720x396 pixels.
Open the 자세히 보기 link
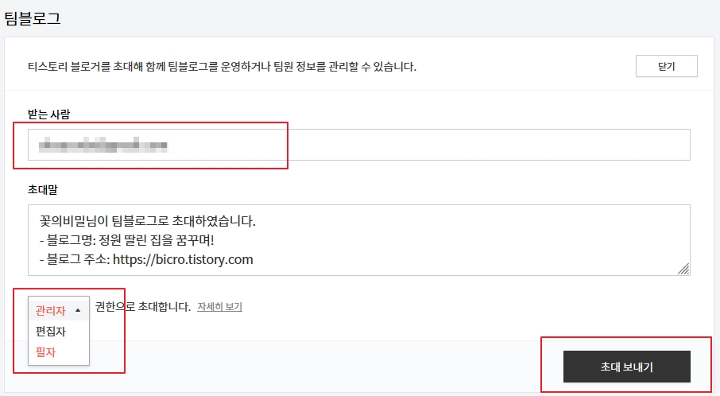[219, 306]
